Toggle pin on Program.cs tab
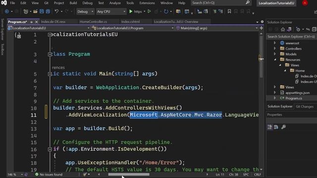 (31, 22)
